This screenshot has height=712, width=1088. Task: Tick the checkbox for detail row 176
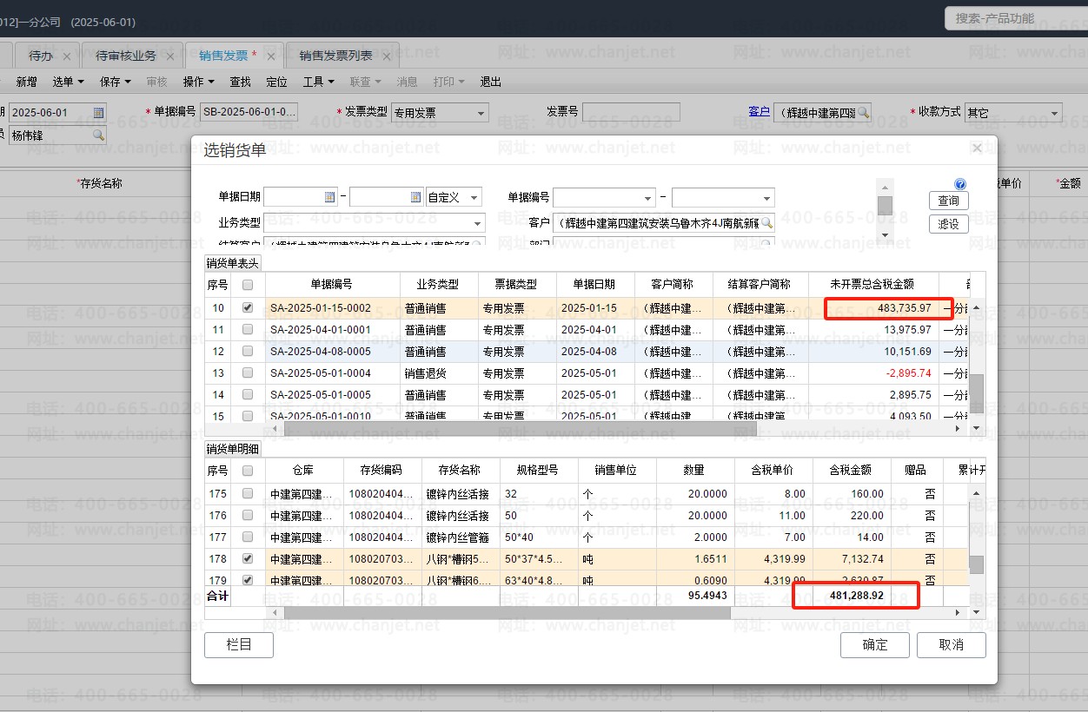[248, 515]
